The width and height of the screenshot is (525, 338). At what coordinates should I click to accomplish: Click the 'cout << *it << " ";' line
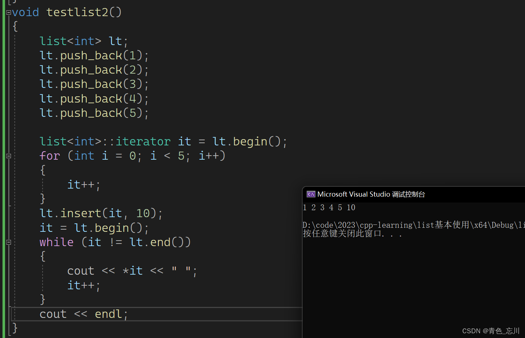point(132,271)
